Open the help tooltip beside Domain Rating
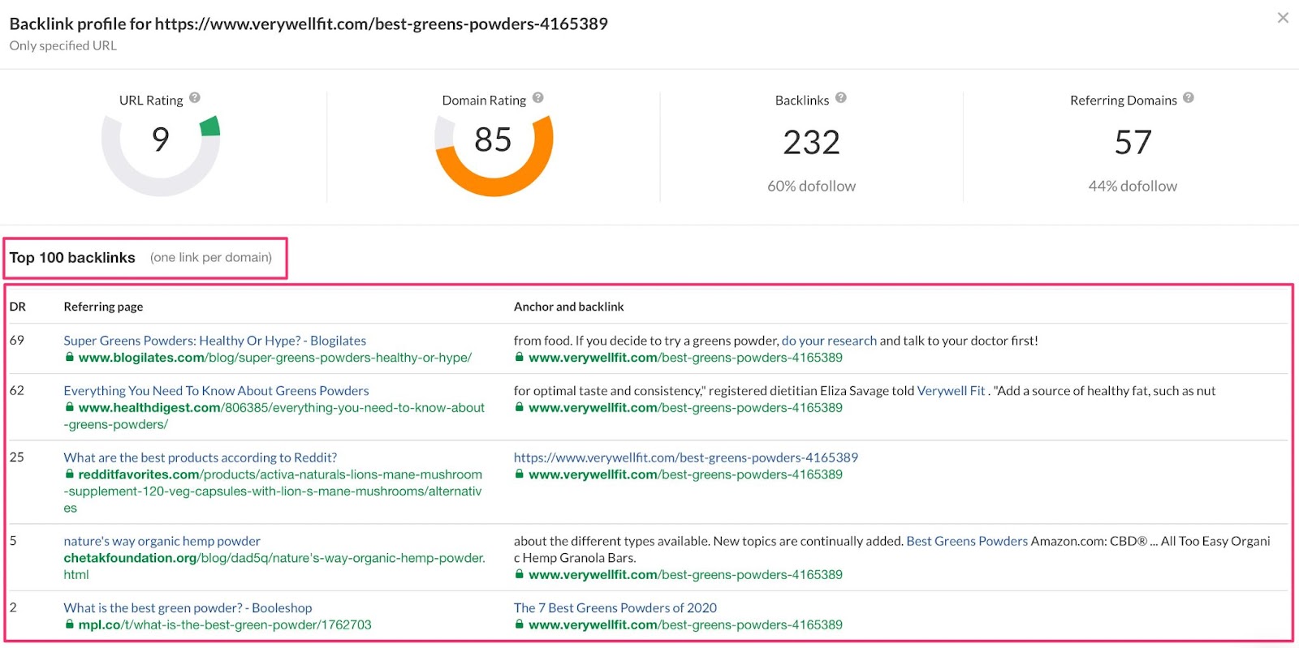1299x648 pixels. point(538,98)
